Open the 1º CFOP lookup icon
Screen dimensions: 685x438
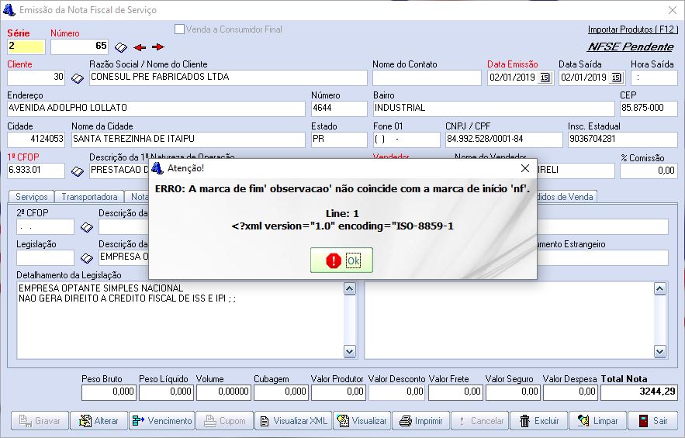tap(78, 171)
